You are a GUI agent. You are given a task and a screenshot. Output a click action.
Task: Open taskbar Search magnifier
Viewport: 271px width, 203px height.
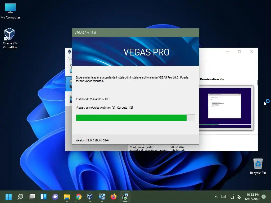pyautogui.click(x=20, y=197)
